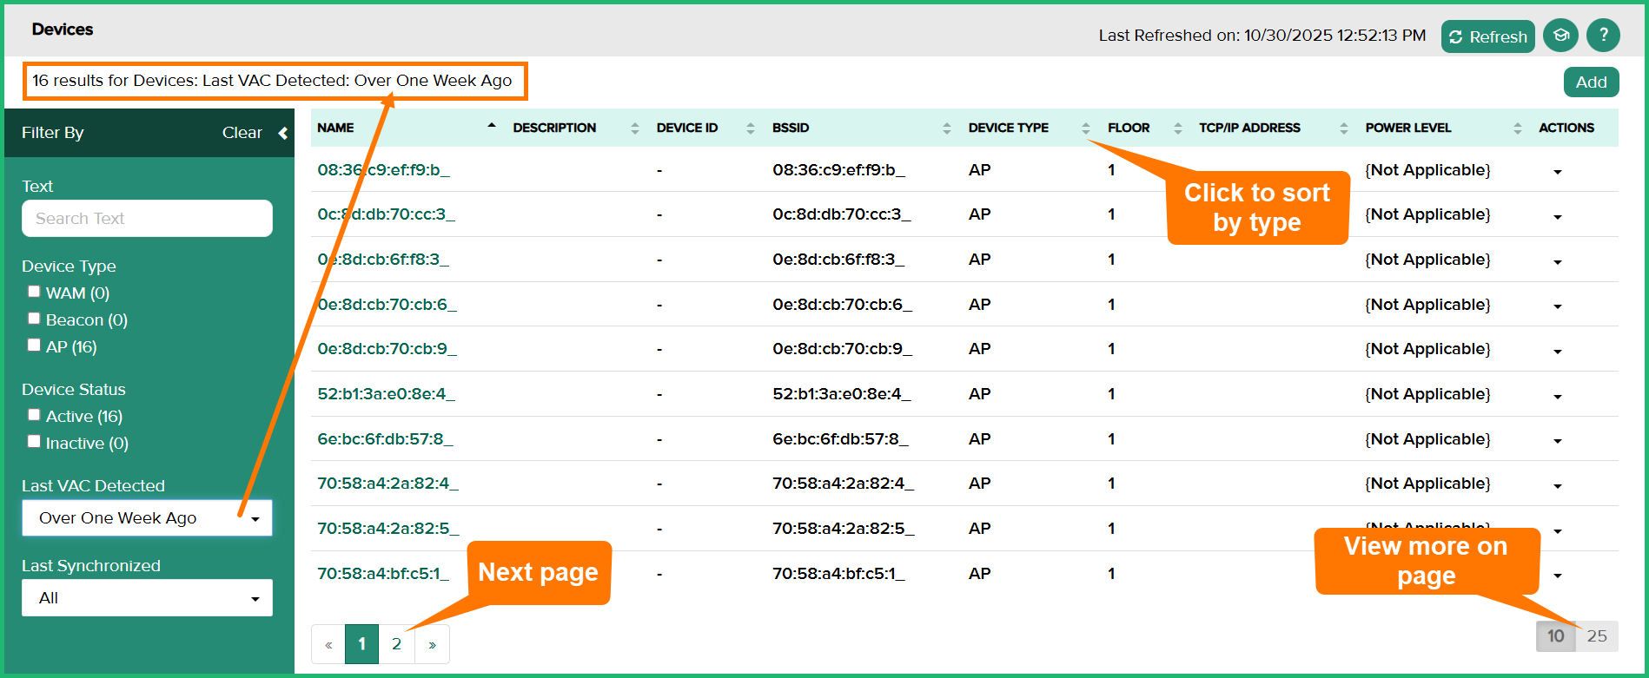Go to page 2 of results

[x=396, y=644]
